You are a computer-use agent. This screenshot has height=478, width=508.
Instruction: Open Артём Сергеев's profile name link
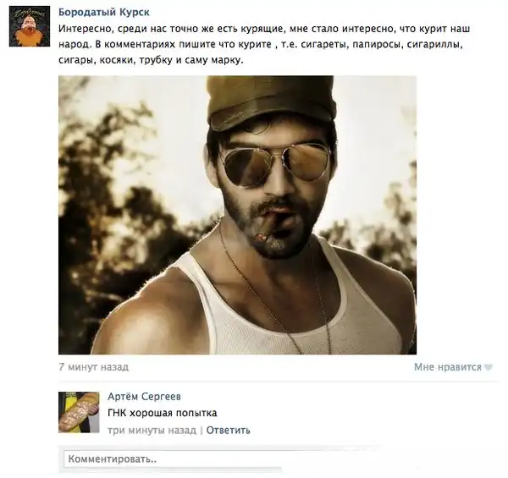click(x=144, y=397)
